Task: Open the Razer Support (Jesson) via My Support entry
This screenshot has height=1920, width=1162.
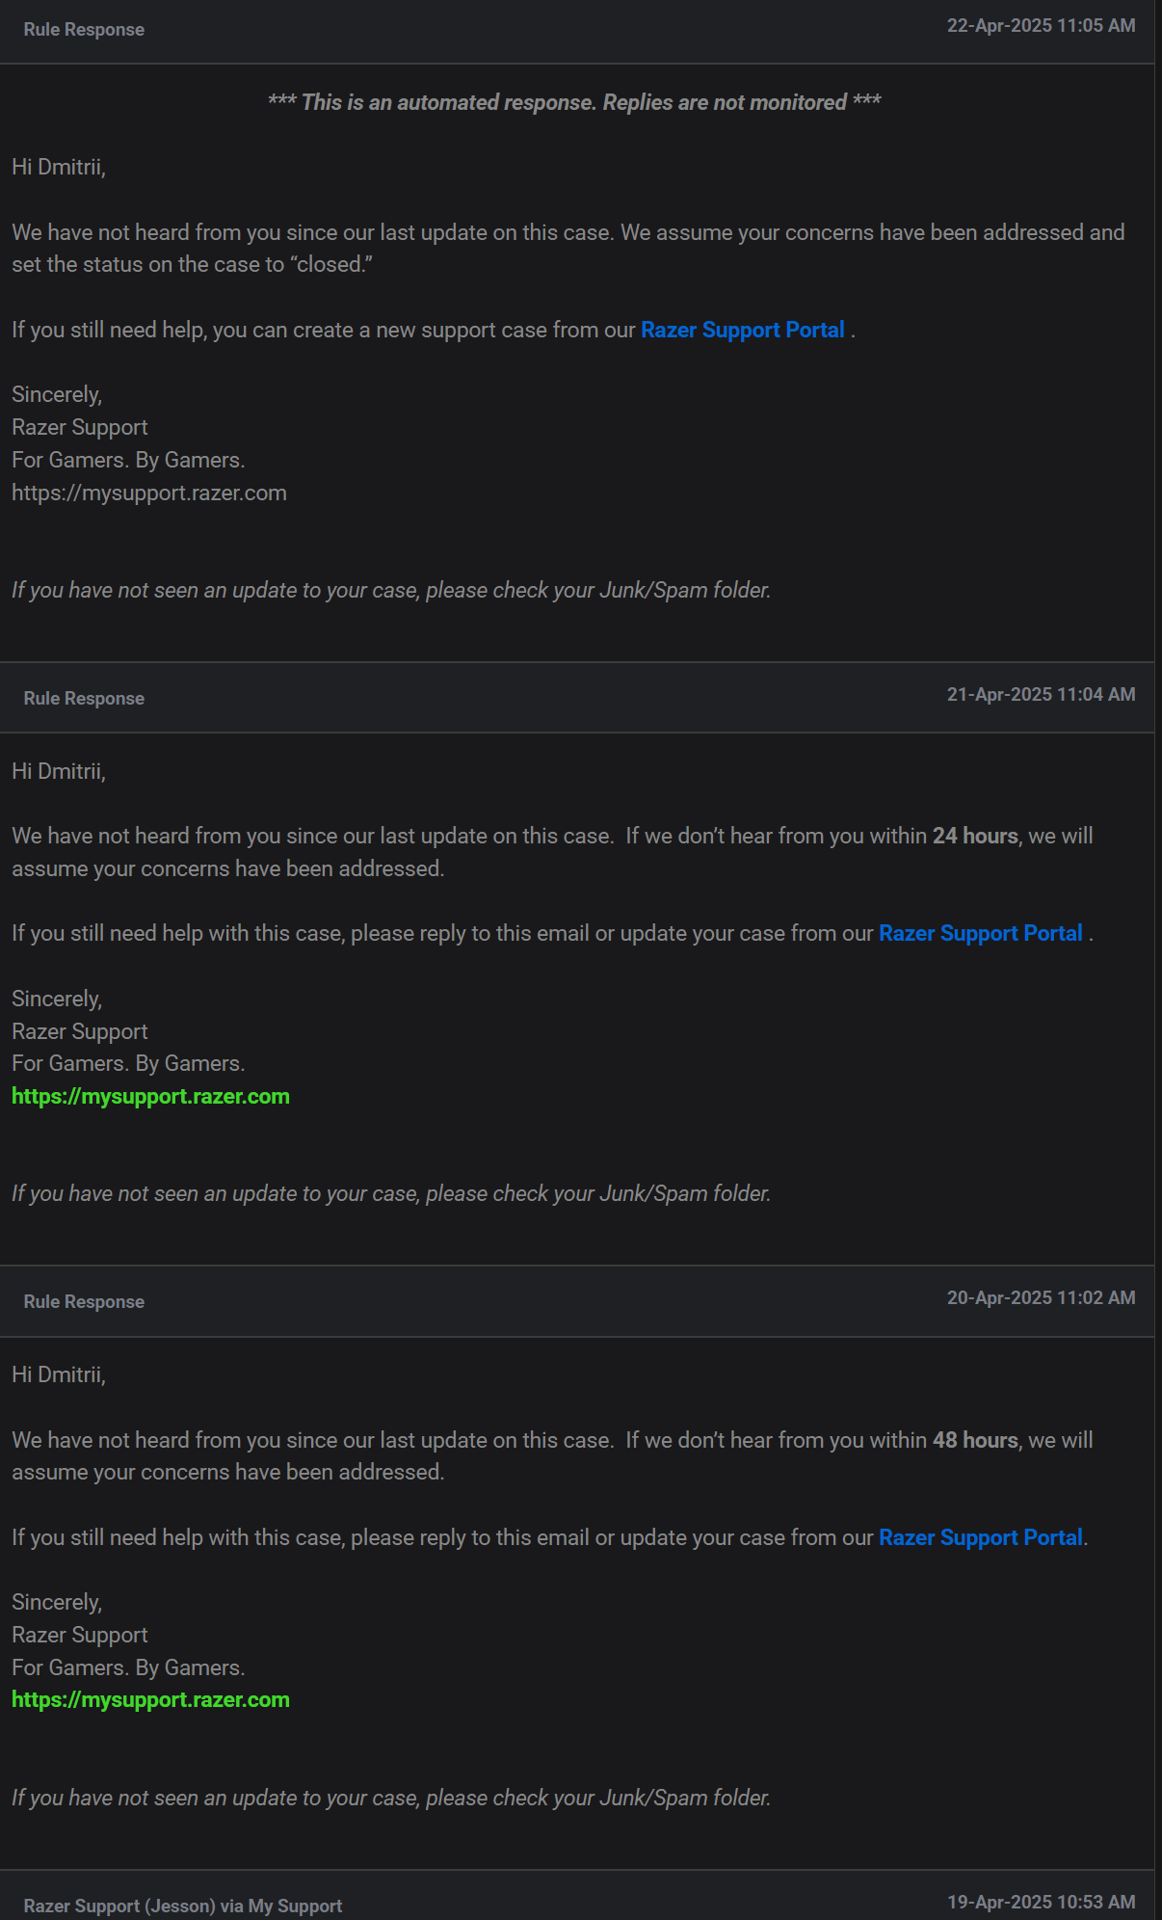Action: pos(183,1906)
